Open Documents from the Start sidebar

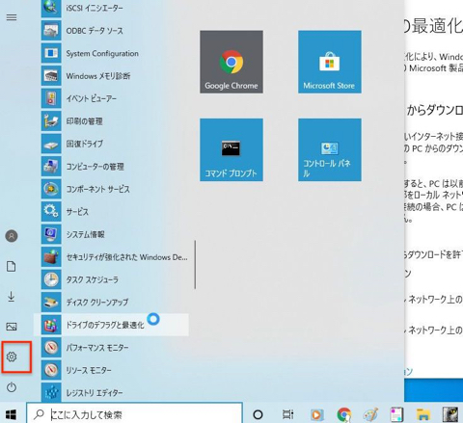(x=12, y=266)
